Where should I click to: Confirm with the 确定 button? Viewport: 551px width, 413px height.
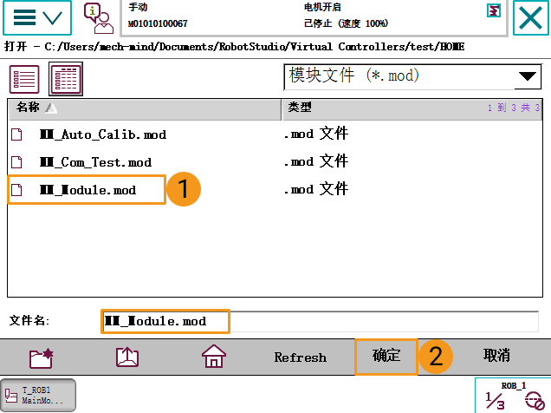[386, 357]
